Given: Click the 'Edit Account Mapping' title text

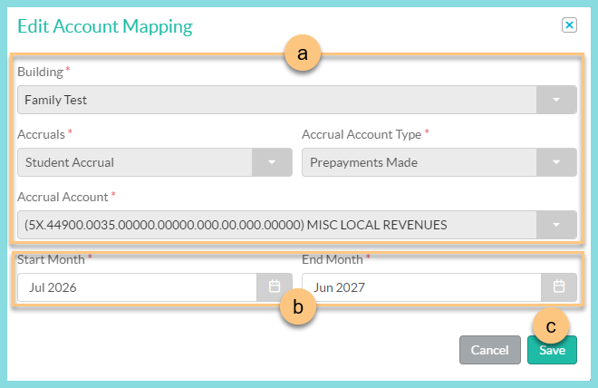Looking at the screenshot, I should 105,26.
